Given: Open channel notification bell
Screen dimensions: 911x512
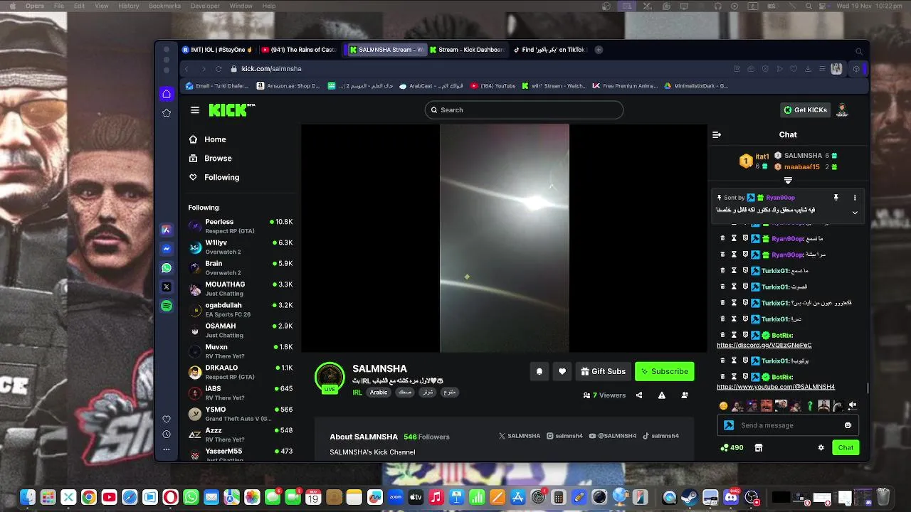Looking at the screenshot, I should [539, 371].
